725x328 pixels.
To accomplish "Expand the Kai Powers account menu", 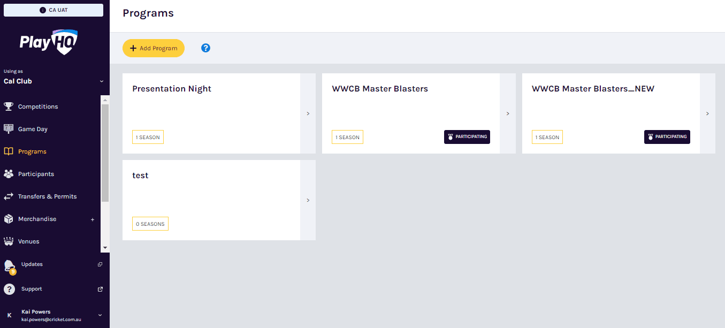I will (100, 315).
